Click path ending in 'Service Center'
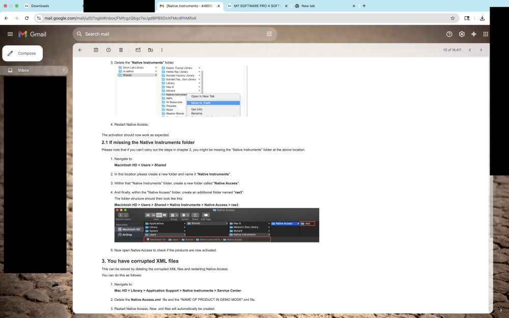 [x=178, y=291]
